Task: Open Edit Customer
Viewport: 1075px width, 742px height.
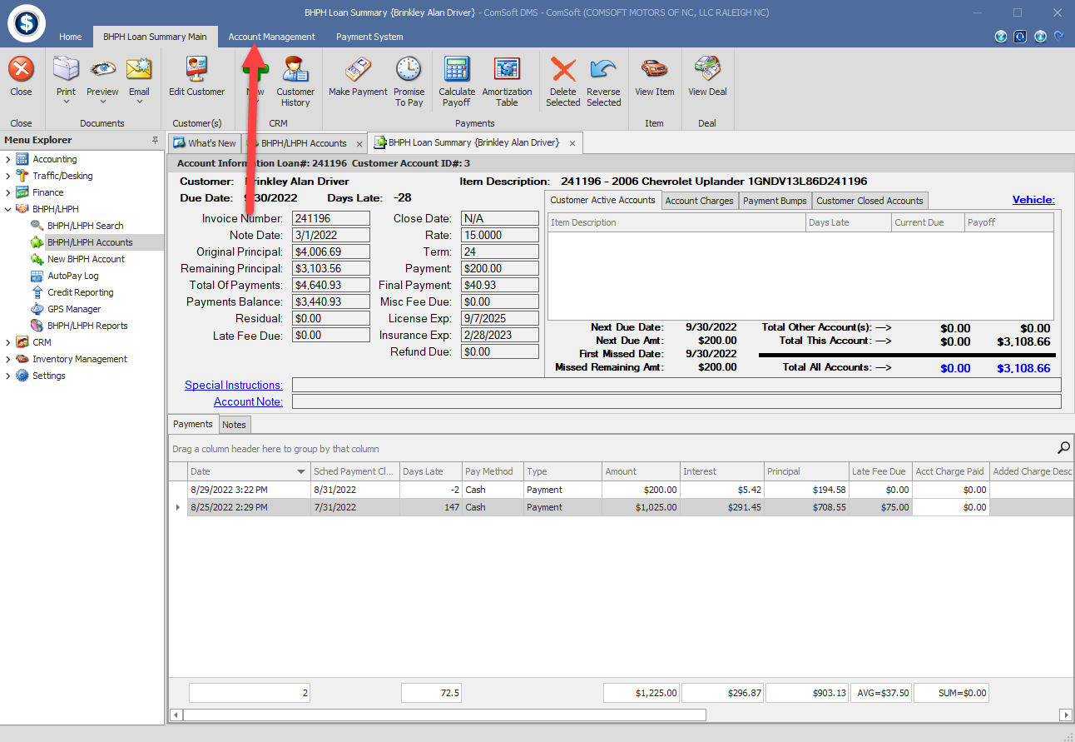Action: pyautogui.click(x=196, y=70)
